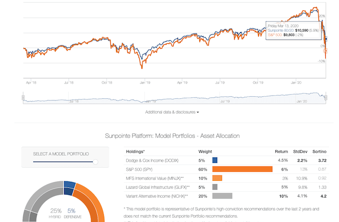Click the orange S&P 500 weight bar

tap(242, 169)
